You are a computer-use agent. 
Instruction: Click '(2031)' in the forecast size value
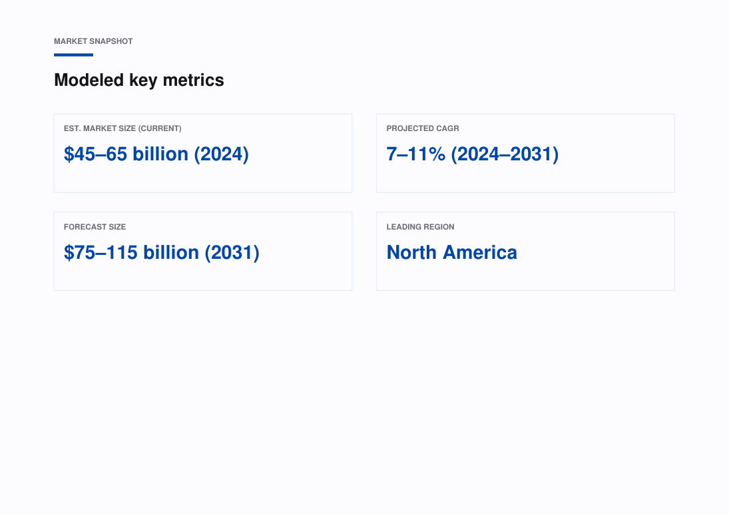[232, 253]
